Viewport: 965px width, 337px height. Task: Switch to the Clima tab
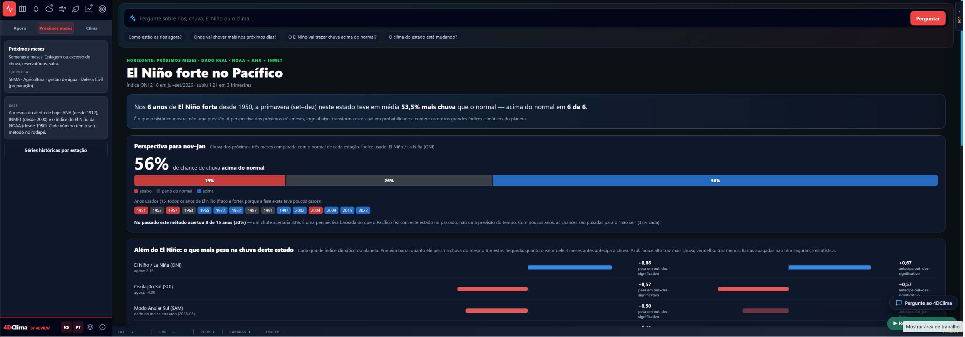tap(92, 28)
